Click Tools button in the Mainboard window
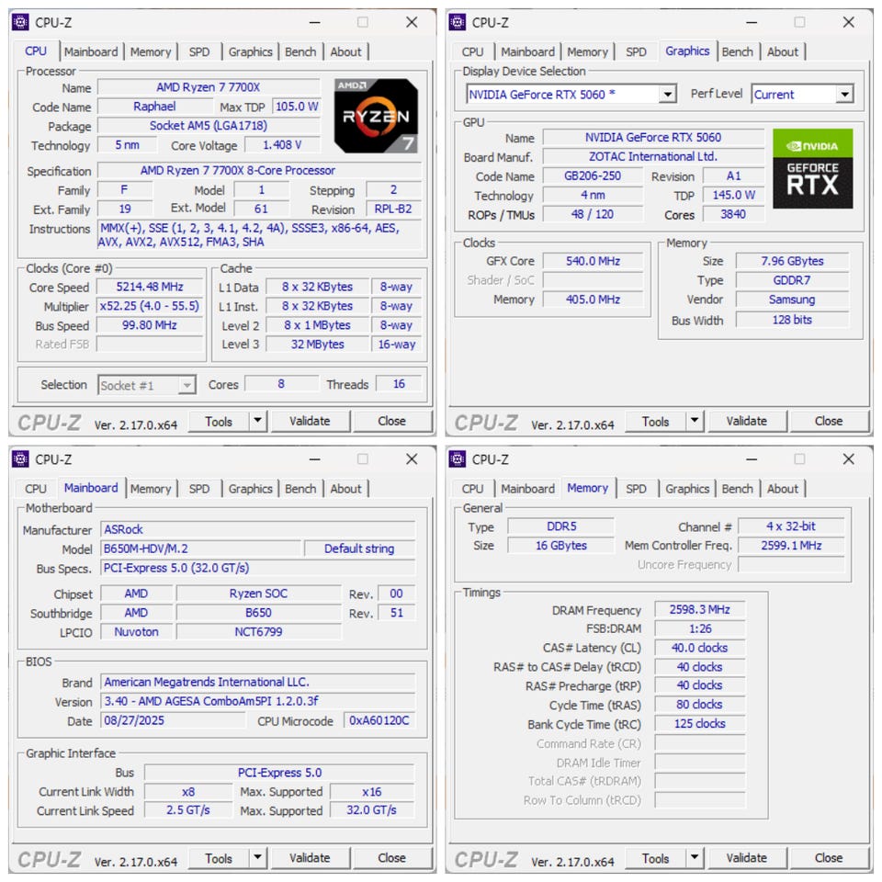Image resolution: width=882 pixels, height=882 pixels. [219, 858]
